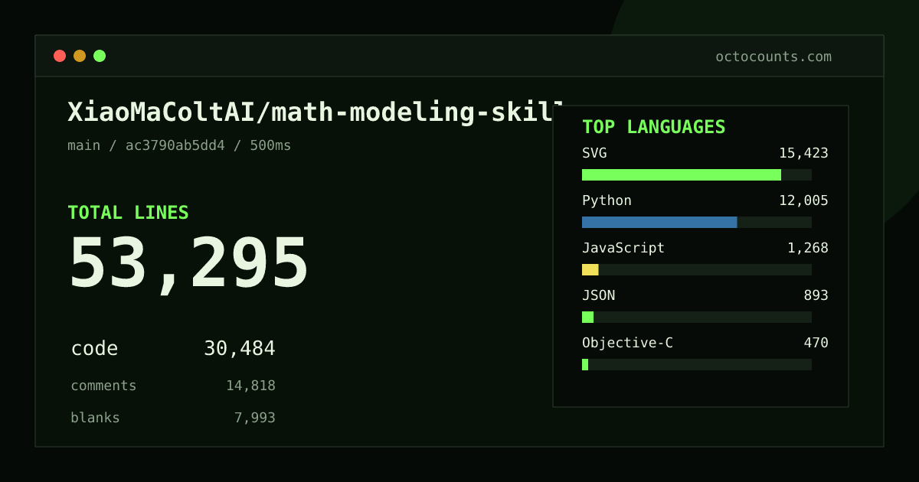Click the yellow window dot
919x482 pixels.
point(80,56)
